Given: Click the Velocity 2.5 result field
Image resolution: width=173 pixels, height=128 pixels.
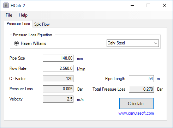Looking at the screenshot, I should tap(58, 99).
